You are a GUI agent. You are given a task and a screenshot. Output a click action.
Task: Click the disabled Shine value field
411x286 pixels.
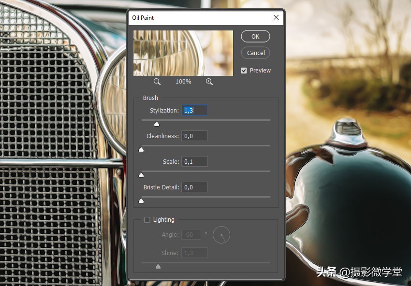(194, 253)
